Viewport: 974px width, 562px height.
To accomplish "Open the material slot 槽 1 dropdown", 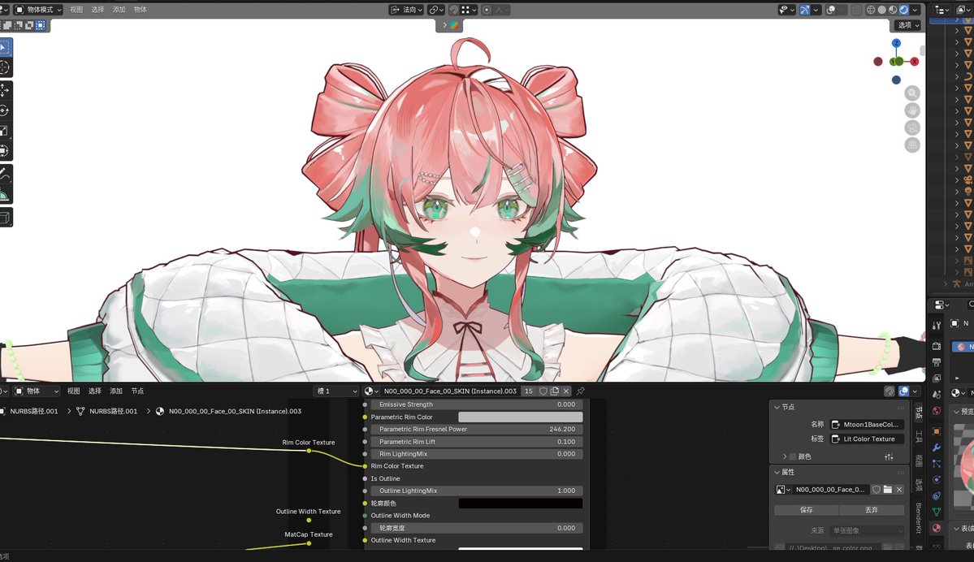I will point(336,391).
